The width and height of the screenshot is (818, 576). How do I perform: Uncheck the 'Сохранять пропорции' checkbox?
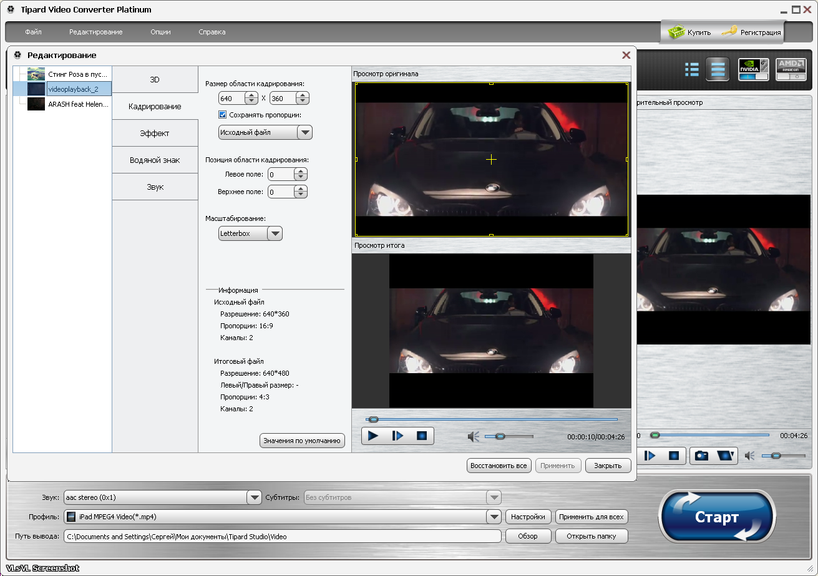(x=222, y=115)
